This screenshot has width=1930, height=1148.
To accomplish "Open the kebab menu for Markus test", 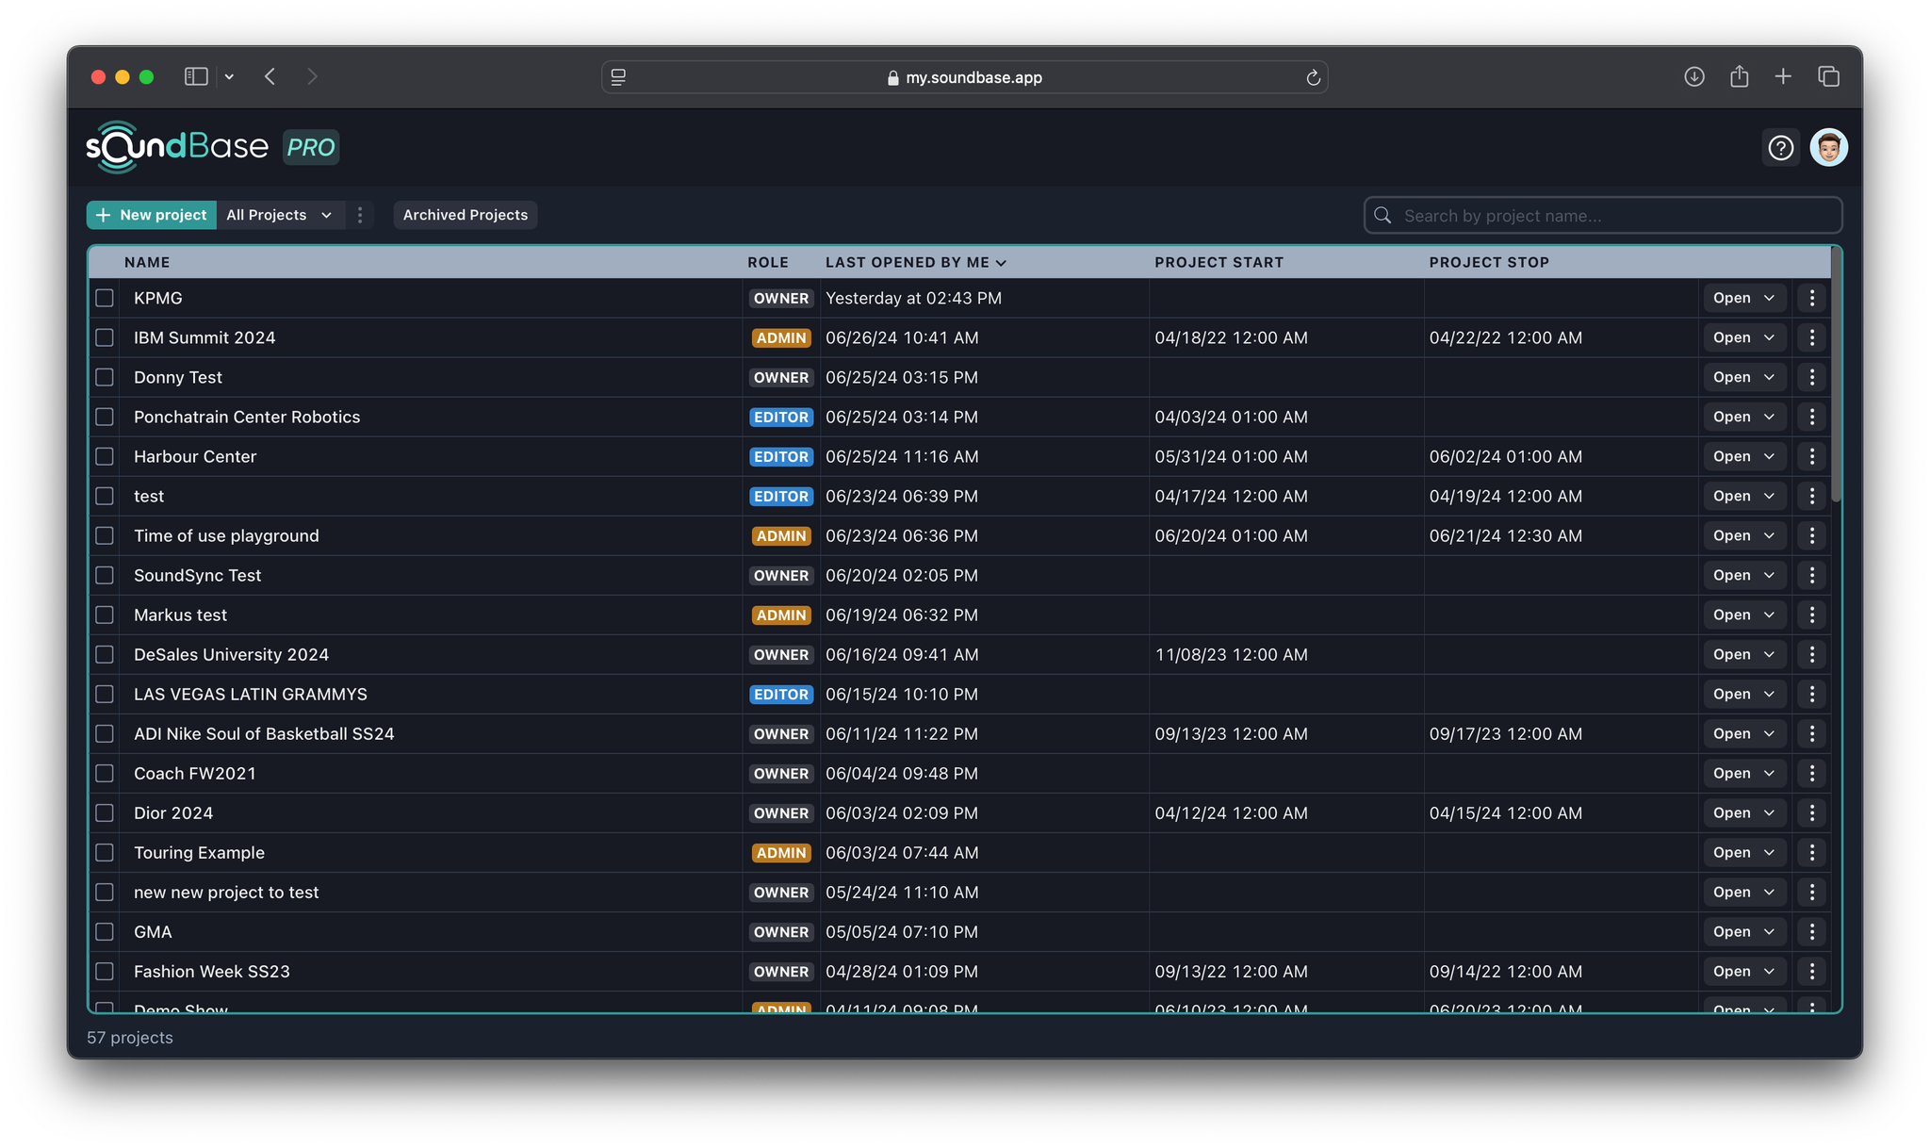I will click(1811, 615).
